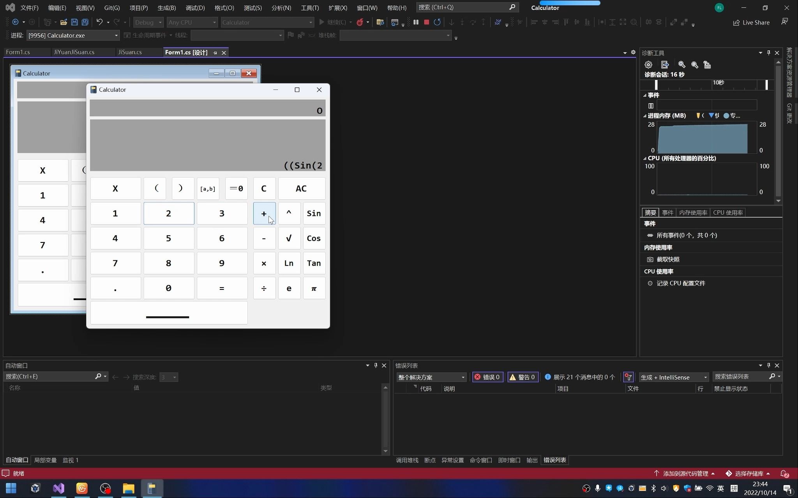Switch to the JiSuan.cs tab

point(130,52)
